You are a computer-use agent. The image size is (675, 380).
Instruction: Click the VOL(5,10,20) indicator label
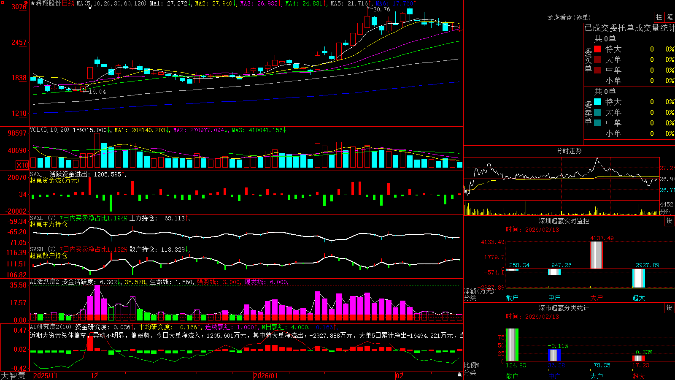50,130
